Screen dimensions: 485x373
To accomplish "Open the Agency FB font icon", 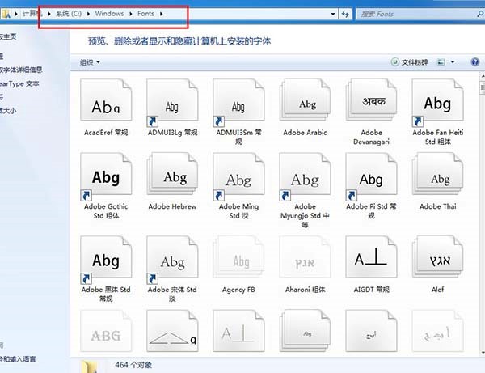I will pos(239,261).
